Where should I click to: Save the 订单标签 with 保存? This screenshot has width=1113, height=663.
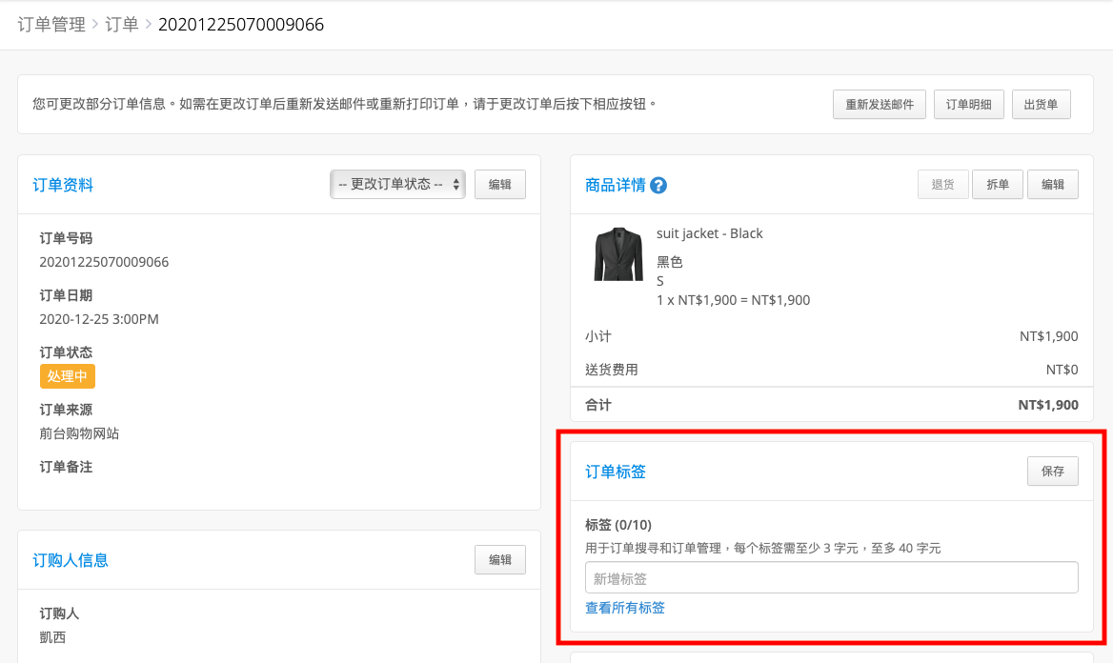point(1053,472)
